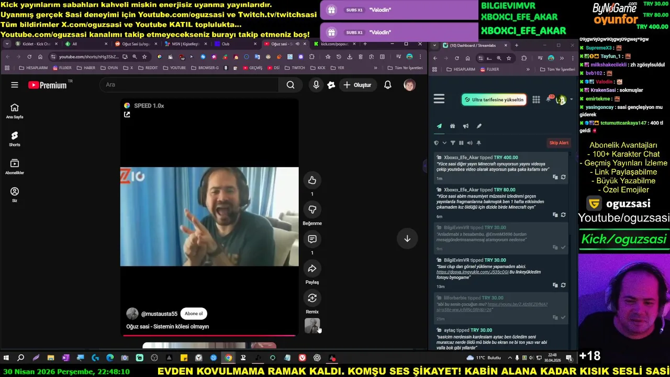Toggle the Streamlabs alert bell
This screenshot has height=377, width=670.
[478, 143]
